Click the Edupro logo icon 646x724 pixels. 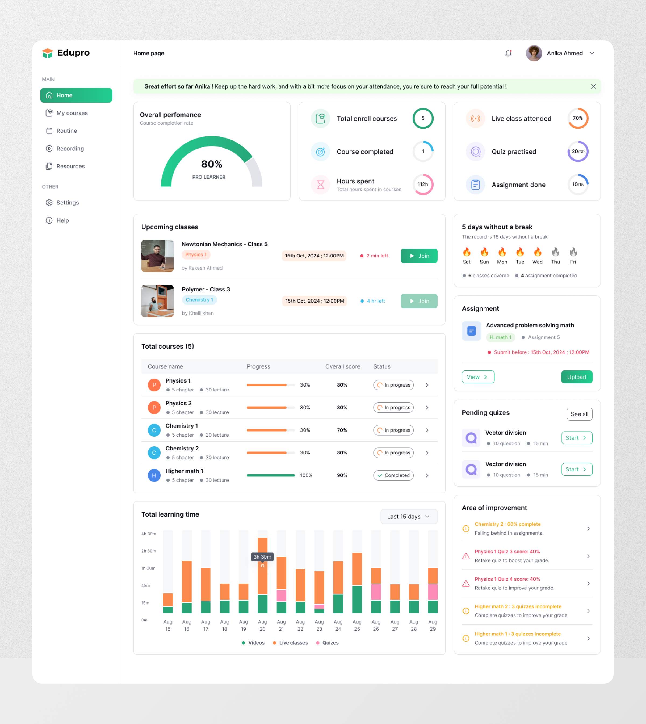[48, 52]
